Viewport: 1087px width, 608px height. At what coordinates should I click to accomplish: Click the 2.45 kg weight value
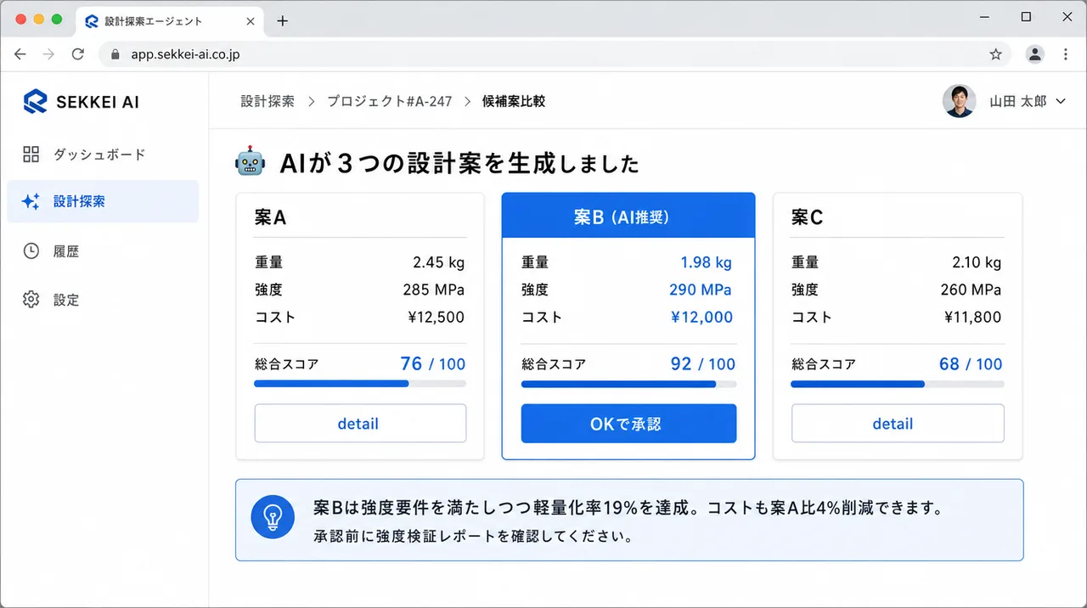[x=439, y=262]
